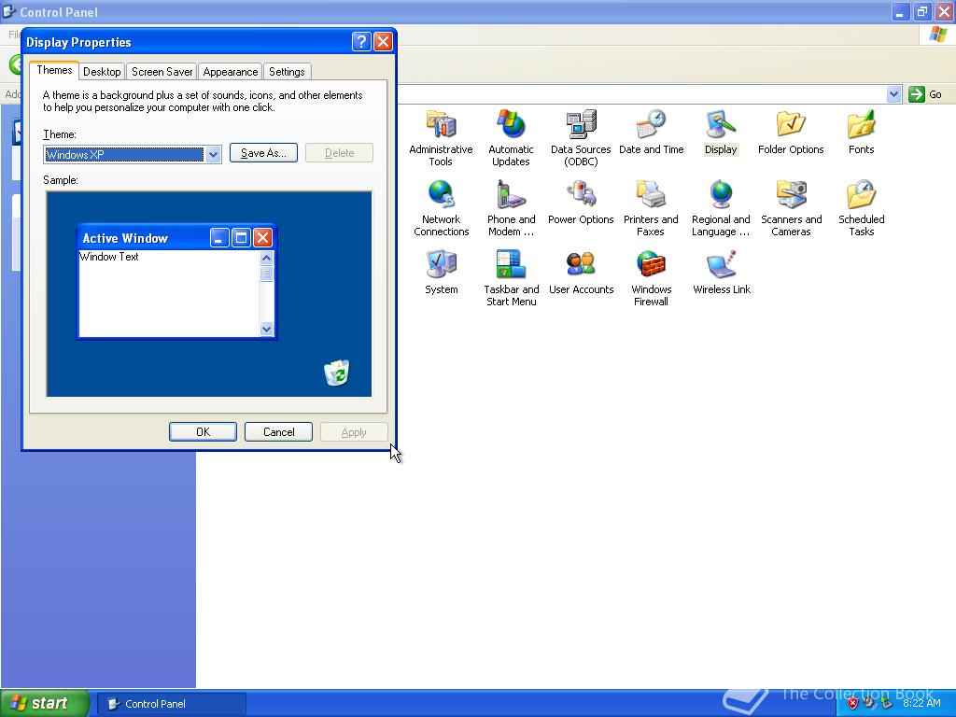This screenshot has width=956, height=717.
Task: Open Phone and Modem icon
Action: [511, 194]
